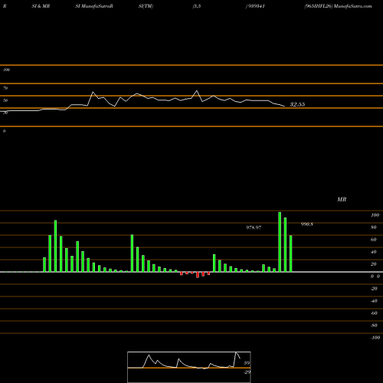
Task: Click the RSI axis label '30'
Action: 5,113
